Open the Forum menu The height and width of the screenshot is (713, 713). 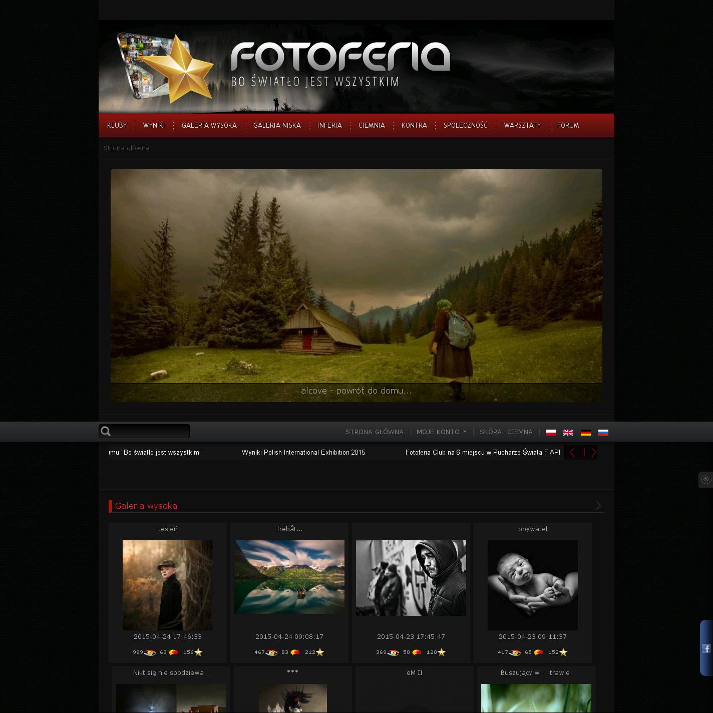click(568, 125)
